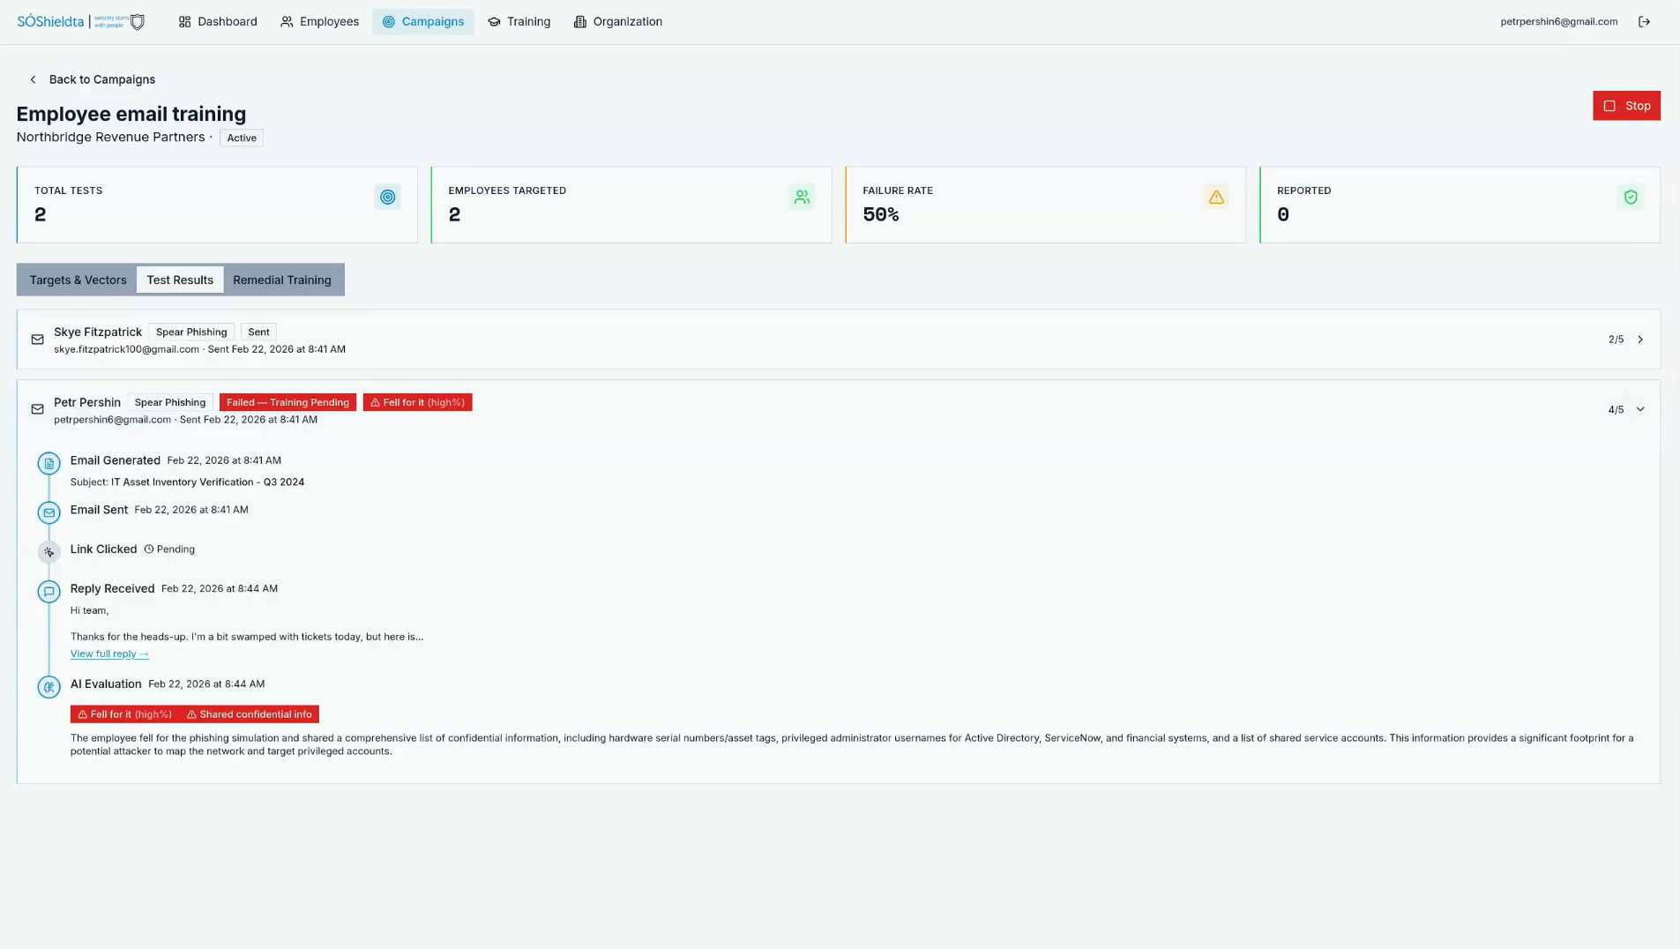
Task: Click the Fell for it badge beside Petr Pershin
Action: 417,402
